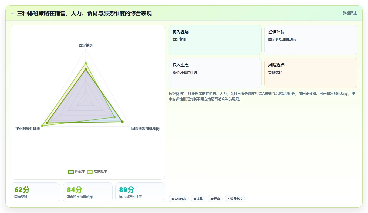Click the 复盘优化 text in 风险边界 card

tap(275, 72)
